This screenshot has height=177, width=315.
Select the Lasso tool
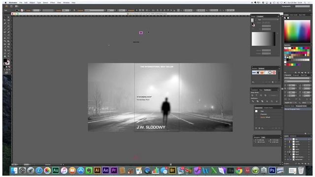(8, 20)
